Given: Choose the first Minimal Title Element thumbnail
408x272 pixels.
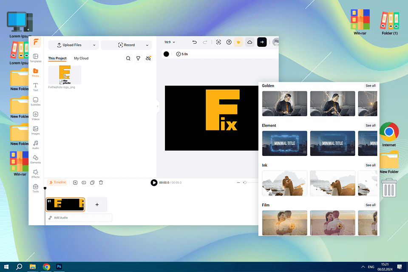Looking at the screenshot, I should (x=285, y=143).
